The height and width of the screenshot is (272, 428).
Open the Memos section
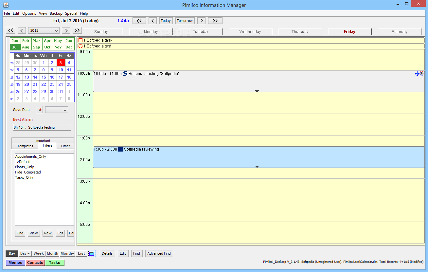(15, 263)
